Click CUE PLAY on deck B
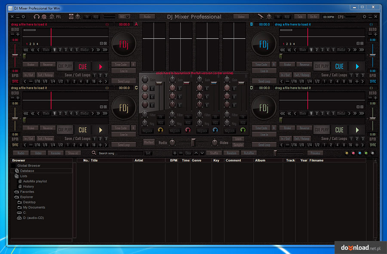This screenshot has width=387, height=254. [322, 66]
